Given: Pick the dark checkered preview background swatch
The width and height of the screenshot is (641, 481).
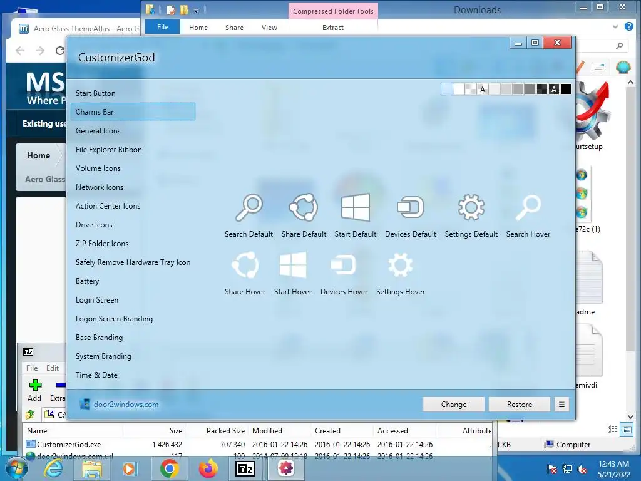Looking at the screenshot, I should [x=542, y=89].
